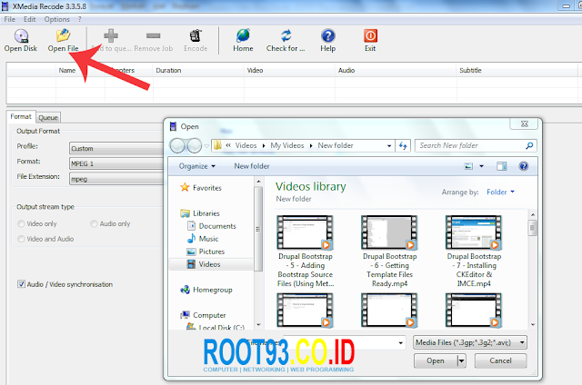Screen dimensions: 582x385
Task: Expand the File name dropdown arrow
Action: pyautogui.click(x=400, y=342)
